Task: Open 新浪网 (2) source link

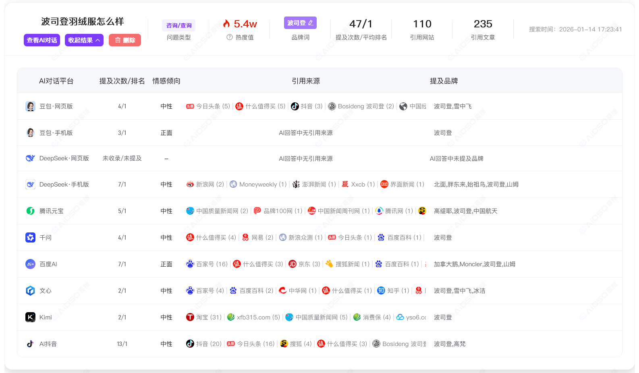Action: (205, 184)
